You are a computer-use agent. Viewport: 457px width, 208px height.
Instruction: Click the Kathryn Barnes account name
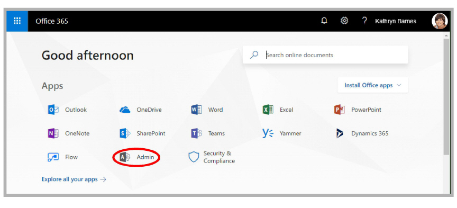click(396, 21)
